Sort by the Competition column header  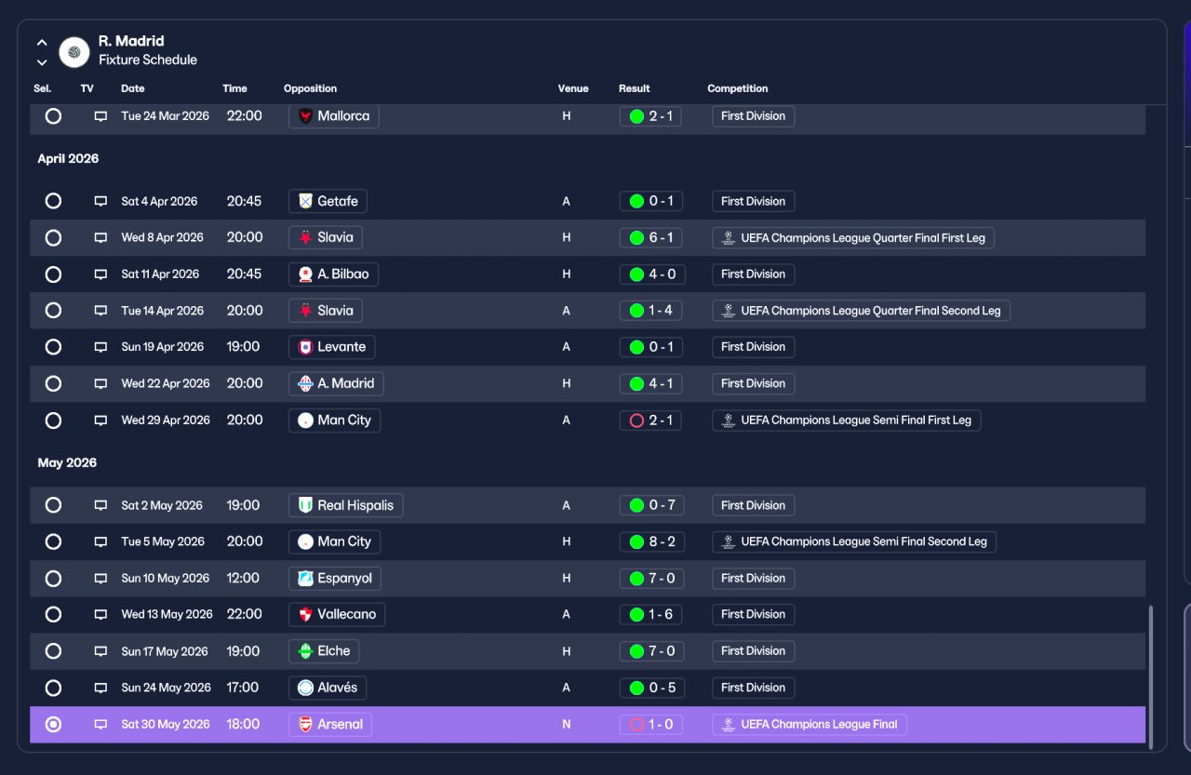tap(738, 88)
